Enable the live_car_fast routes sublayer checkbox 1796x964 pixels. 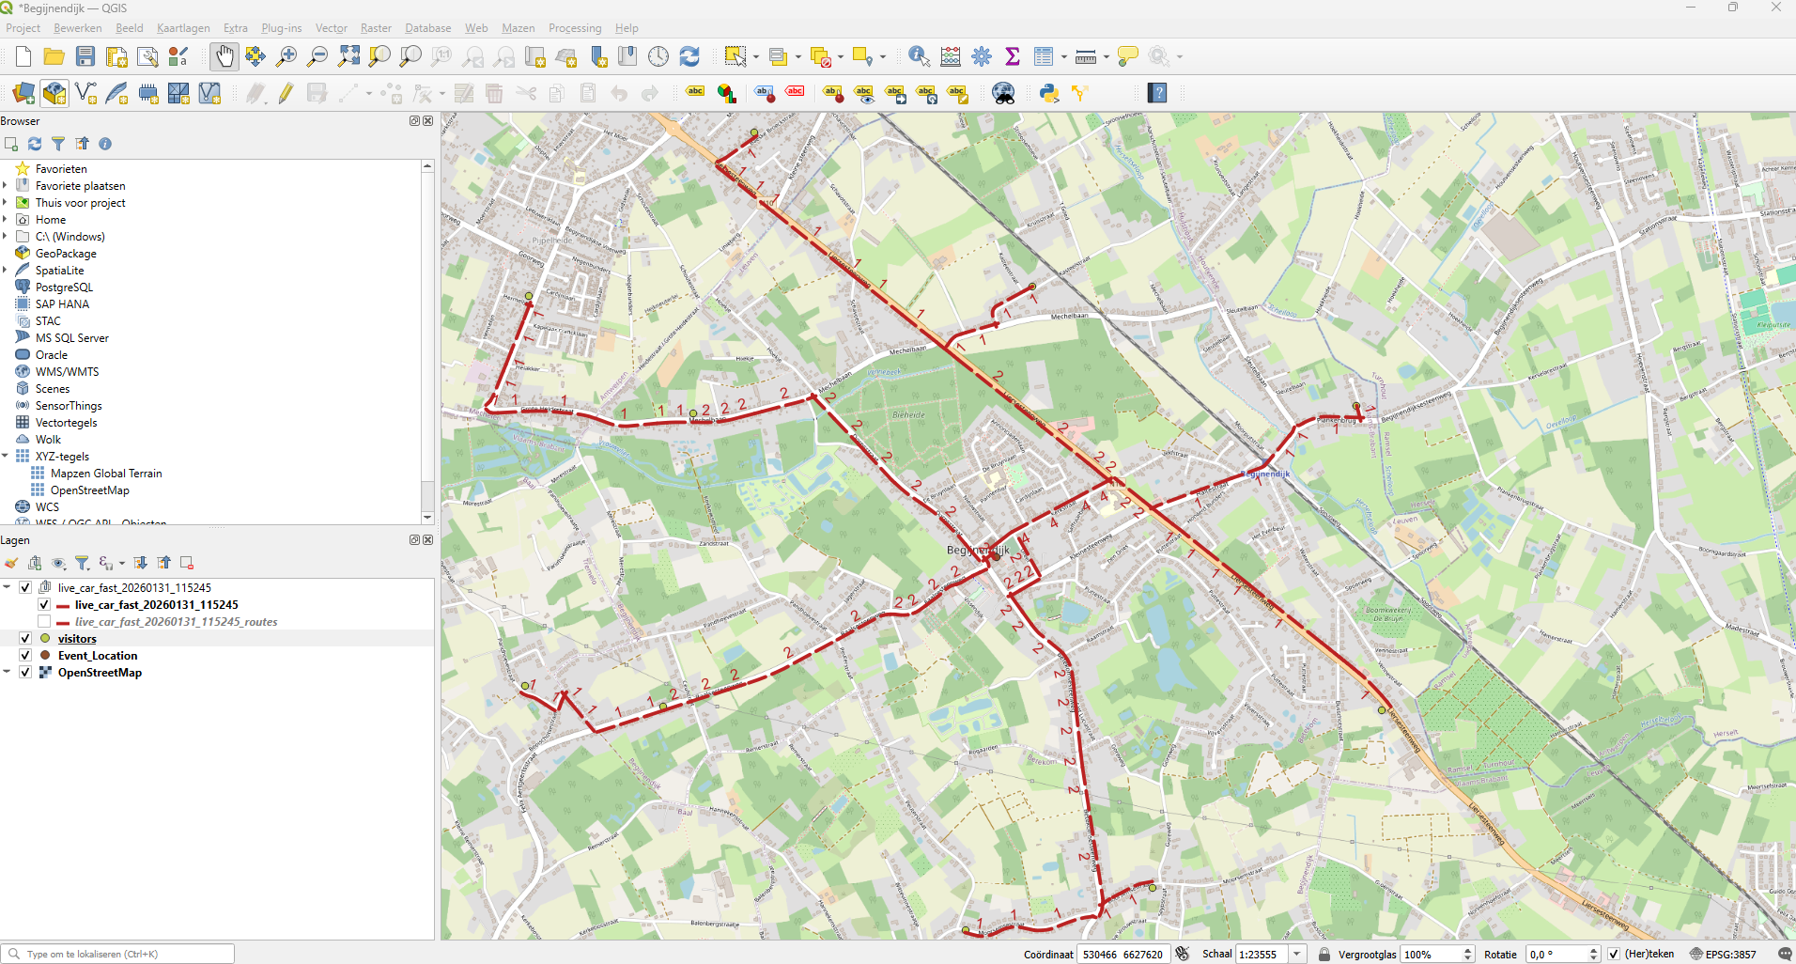pos(44,622)
